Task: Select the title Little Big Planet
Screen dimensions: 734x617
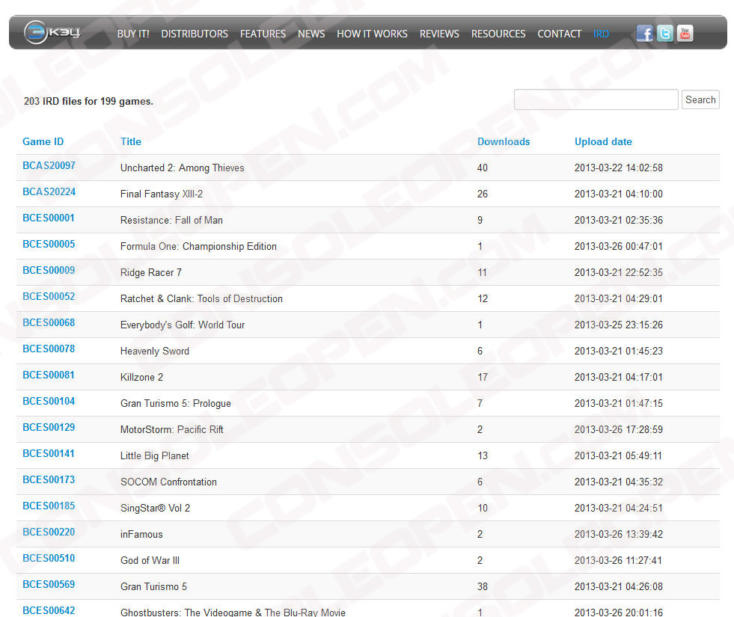Action: (154, 456)
